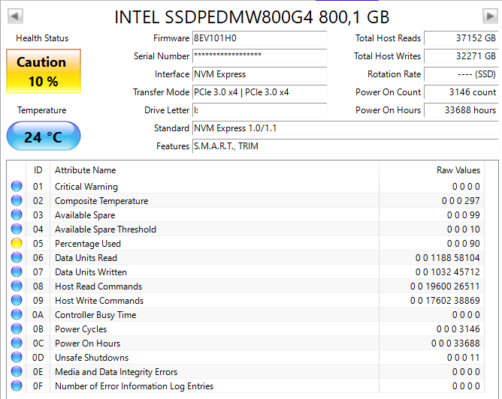Viewport: 502px width, 399px height.
Task: Click the Total Host Writes value 32271 GB
Action: point(461,56)
